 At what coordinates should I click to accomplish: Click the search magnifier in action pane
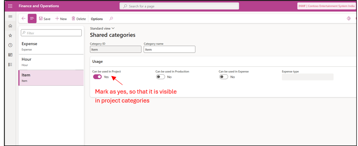tap(111, 19)
